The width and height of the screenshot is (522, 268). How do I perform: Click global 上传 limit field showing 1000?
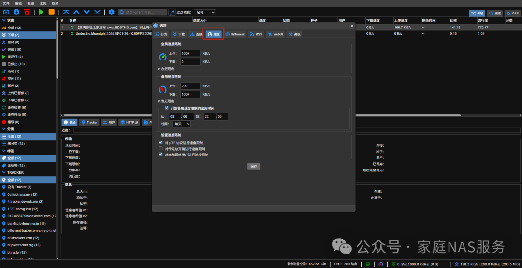click(x=190, y=53)
